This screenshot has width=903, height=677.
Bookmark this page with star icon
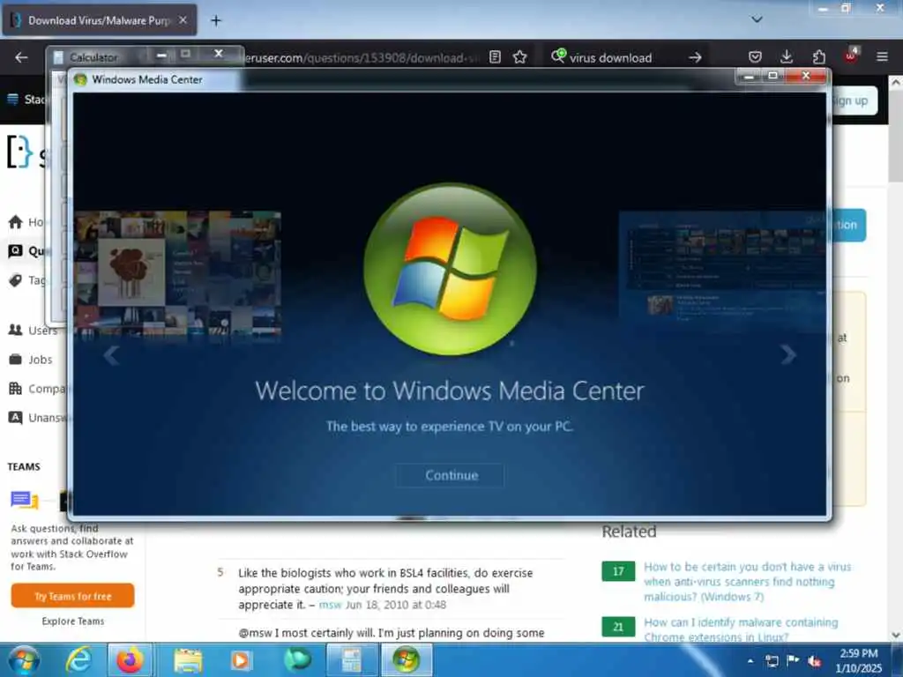520,57
